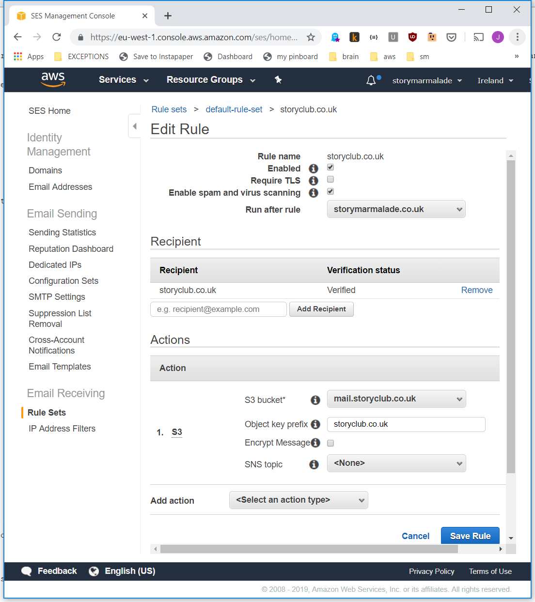Click the language globe icon in footer
Viewport: 535px width, 602px height.
click(x=94, y=571)
